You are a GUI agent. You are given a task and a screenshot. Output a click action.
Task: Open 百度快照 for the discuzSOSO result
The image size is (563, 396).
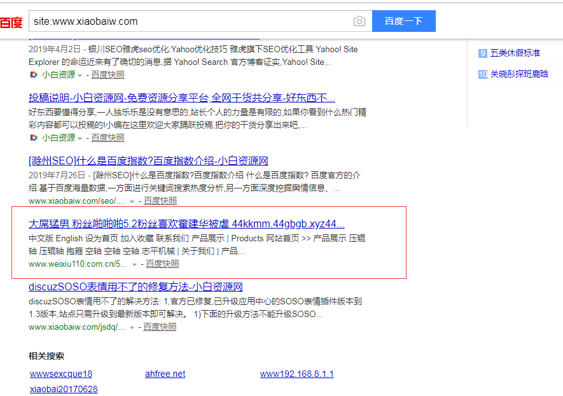pyautogui.click(x=160, y=327)
